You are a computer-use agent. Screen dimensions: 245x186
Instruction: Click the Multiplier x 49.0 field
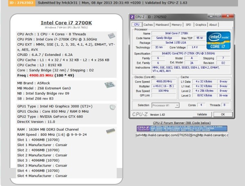(164, 86)
